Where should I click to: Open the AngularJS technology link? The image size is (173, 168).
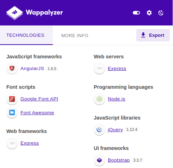point(32,69)
